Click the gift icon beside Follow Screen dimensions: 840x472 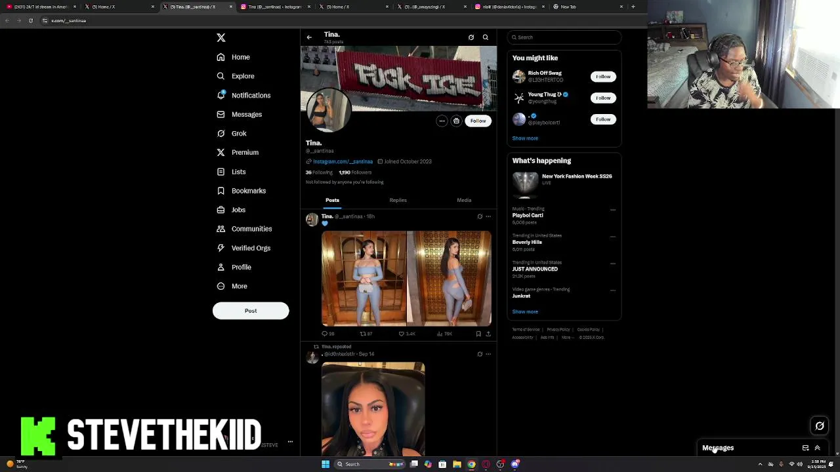click(x=456, y=121)
